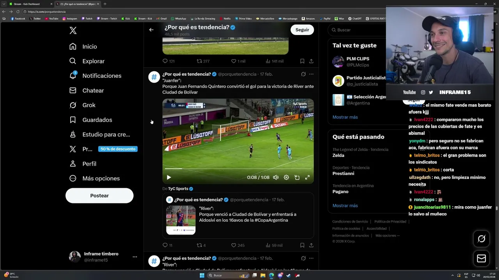Screen dimensions: 499x280
Task: Expand the footer Más opciones link
Action: [388, 236]
